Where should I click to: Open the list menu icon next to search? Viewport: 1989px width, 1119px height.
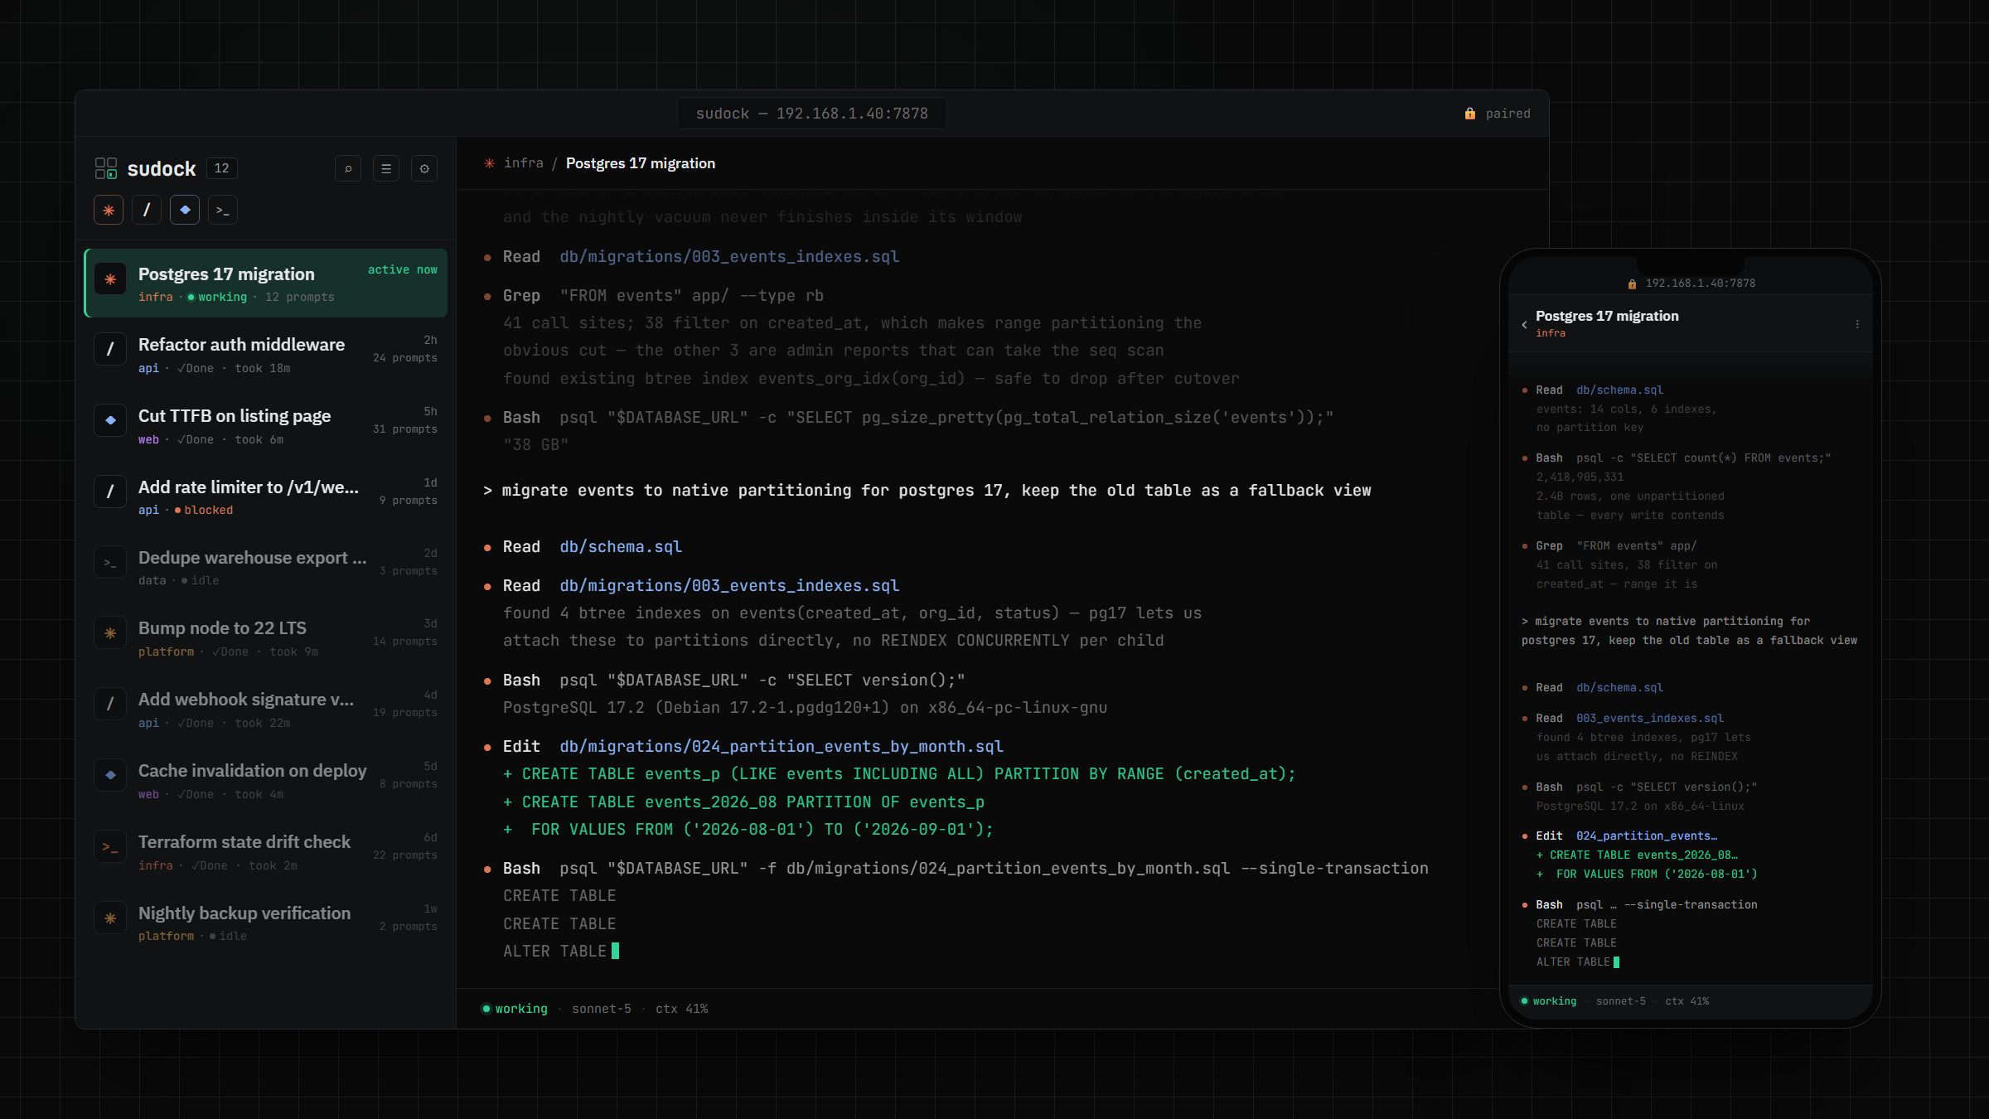click(386, 168)
